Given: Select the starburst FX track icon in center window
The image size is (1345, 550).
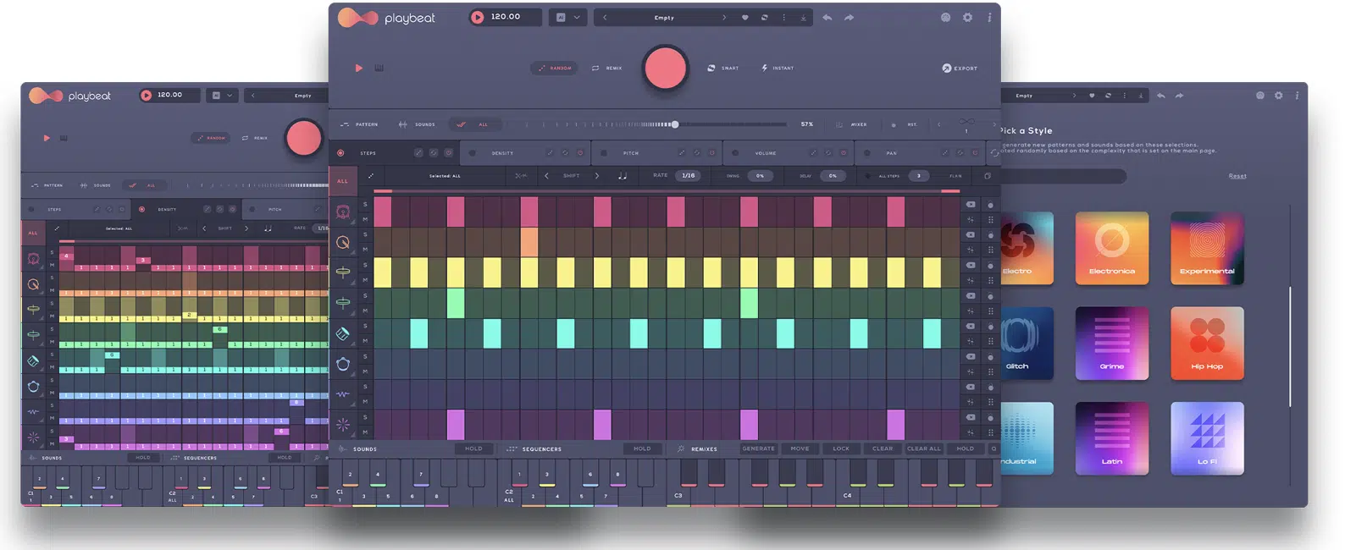Looking at the screenshot, I should (x=343, y=425).
